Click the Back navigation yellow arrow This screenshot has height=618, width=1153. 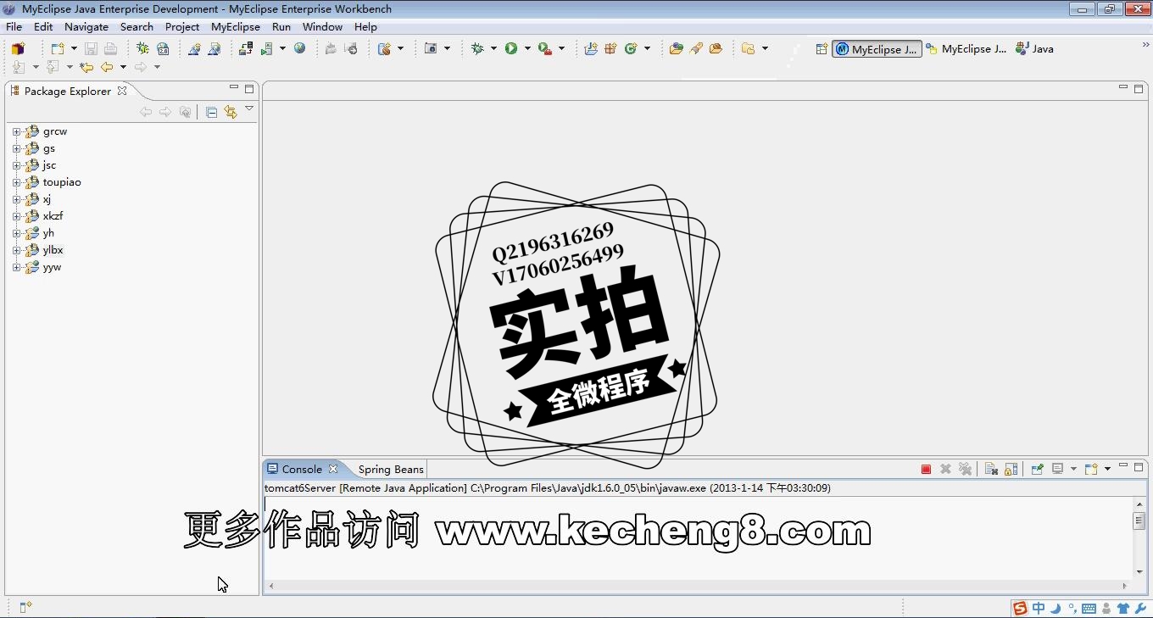107,67
